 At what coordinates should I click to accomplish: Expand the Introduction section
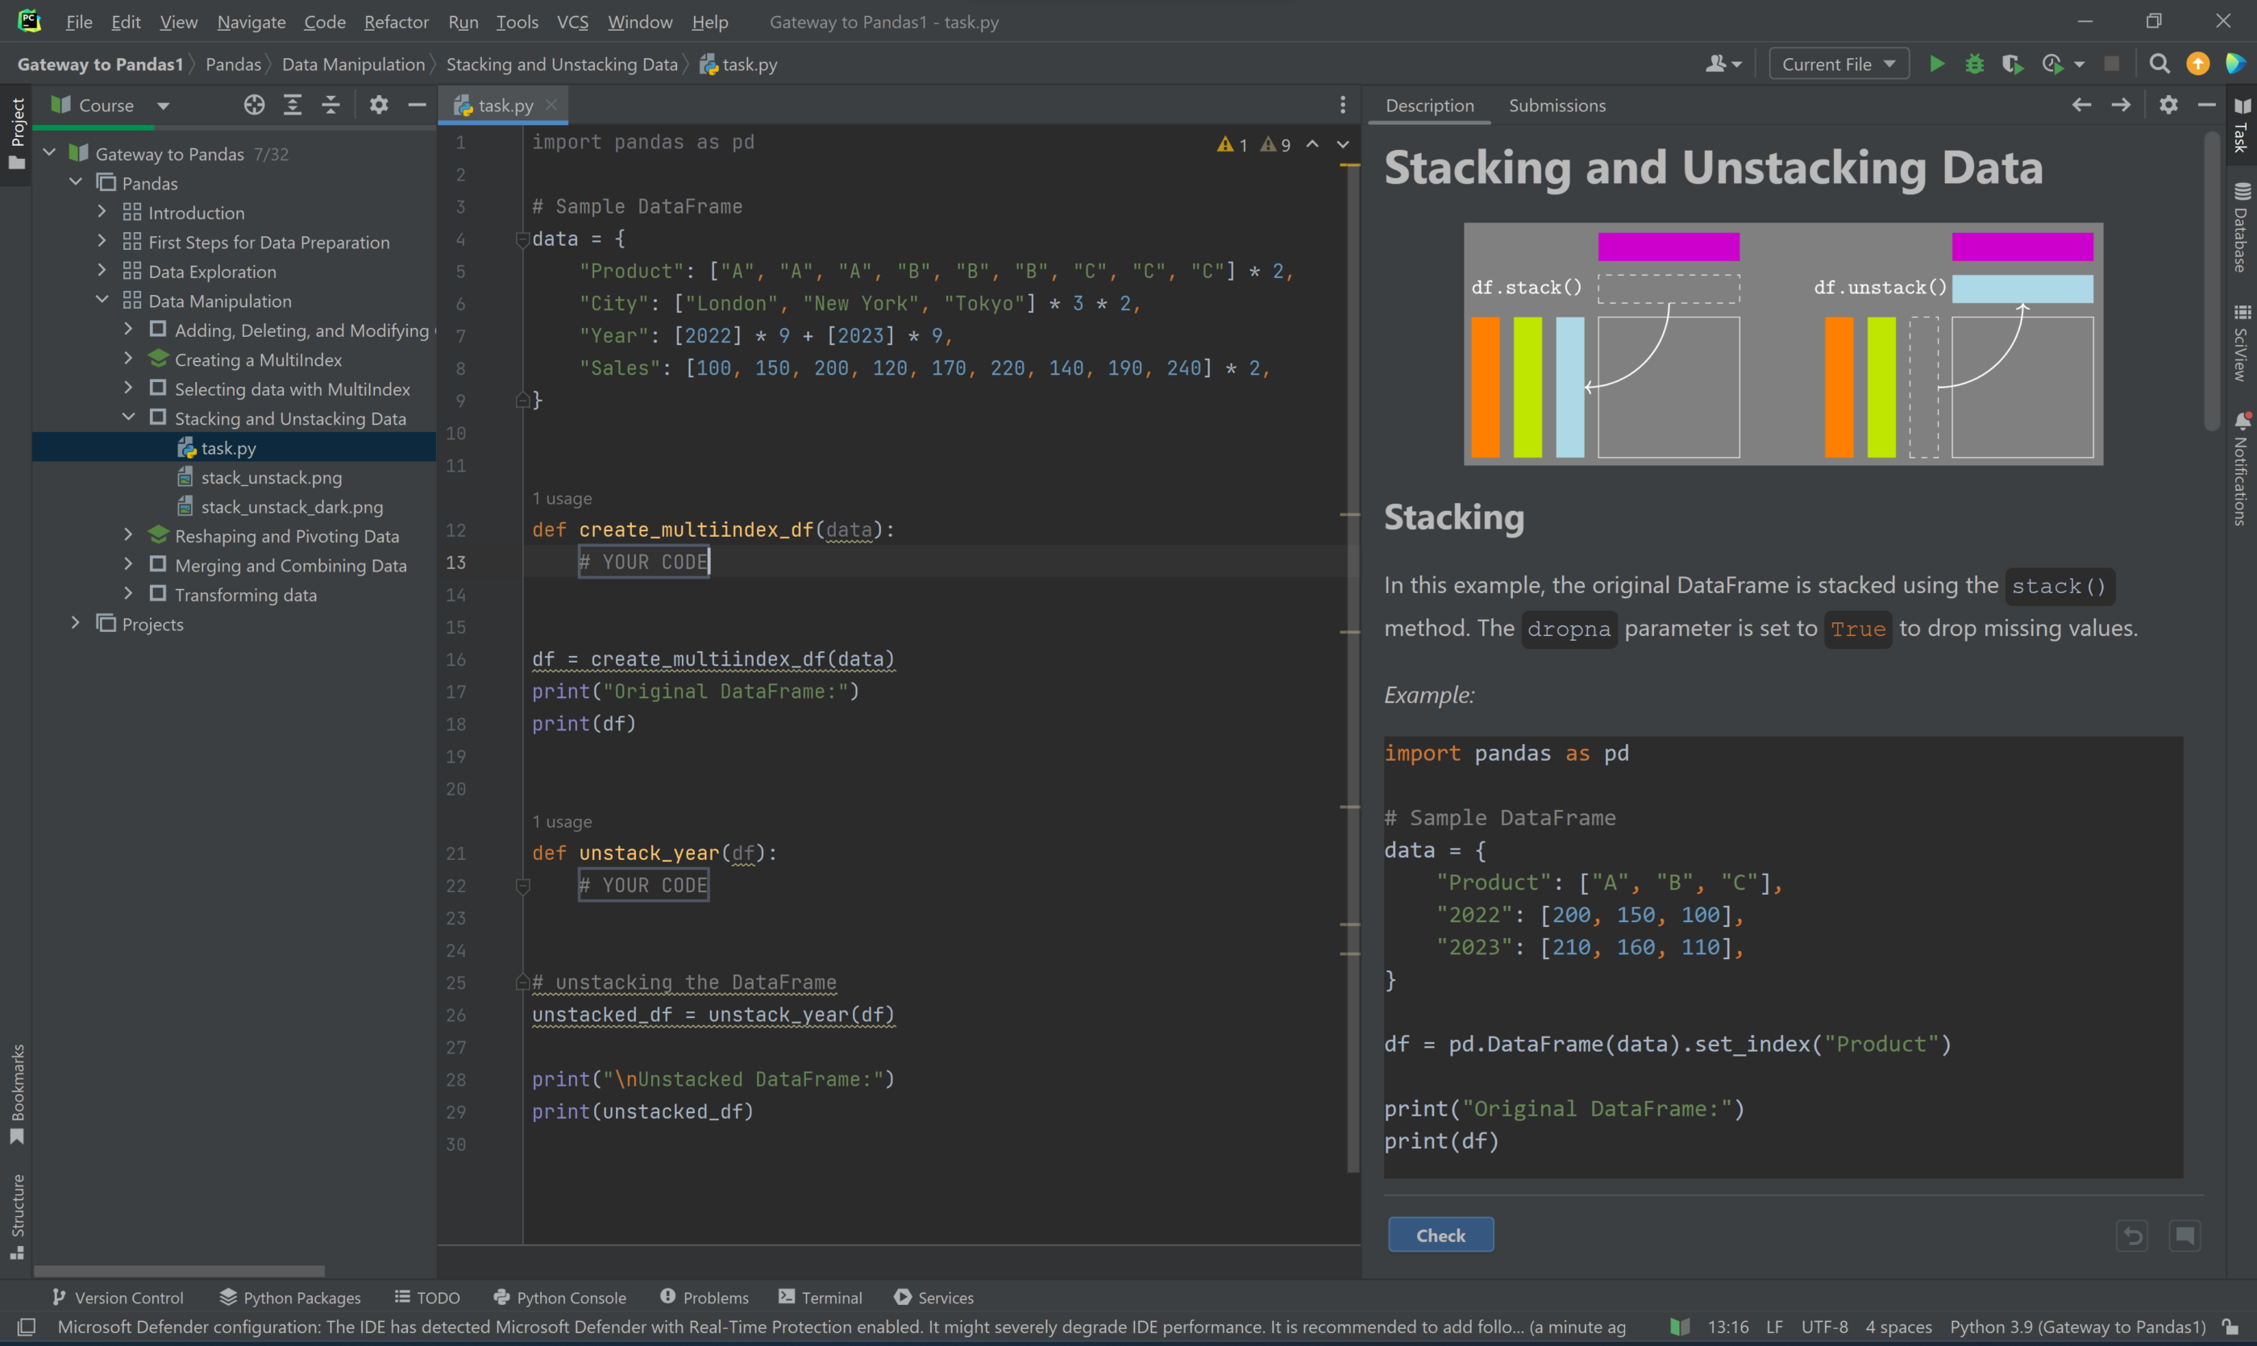click(x=102, y=212)
